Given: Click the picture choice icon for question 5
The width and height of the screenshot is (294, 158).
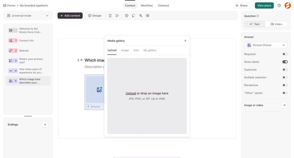Looking at the screenshot, I should coord(13,81).
